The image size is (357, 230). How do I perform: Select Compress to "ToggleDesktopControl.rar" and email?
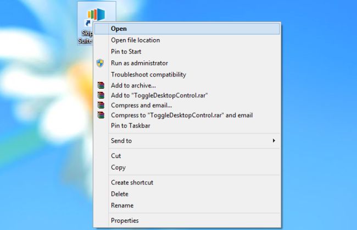[187, 115]
